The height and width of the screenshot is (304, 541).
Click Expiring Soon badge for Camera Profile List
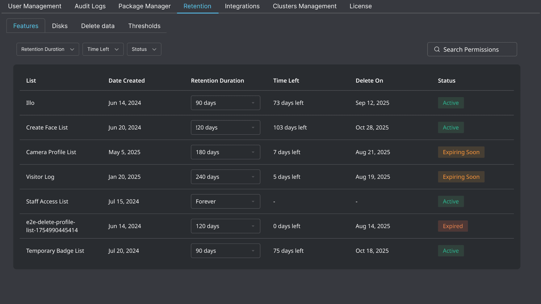click(461, 152)
